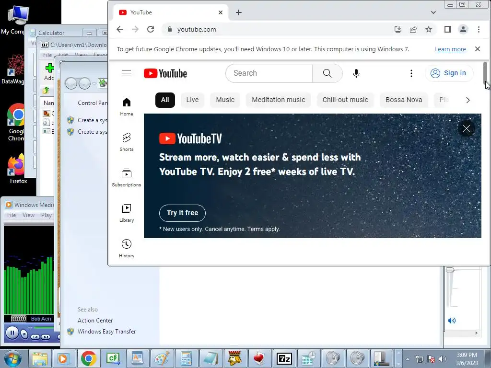This screenshot has width=491, height=368.
Task: Select the Live filter chip
Action: (x=192, y=100)
